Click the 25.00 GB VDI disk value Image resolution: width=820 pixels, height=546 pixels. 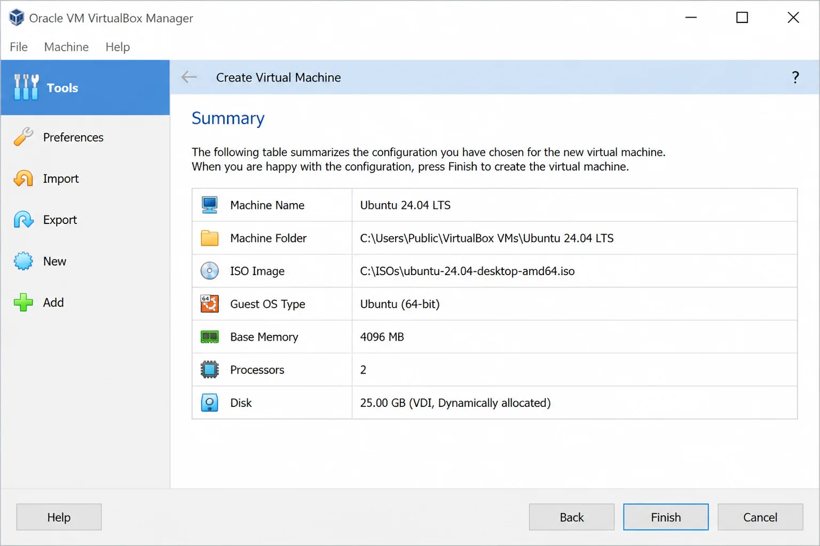click(455, 403)
